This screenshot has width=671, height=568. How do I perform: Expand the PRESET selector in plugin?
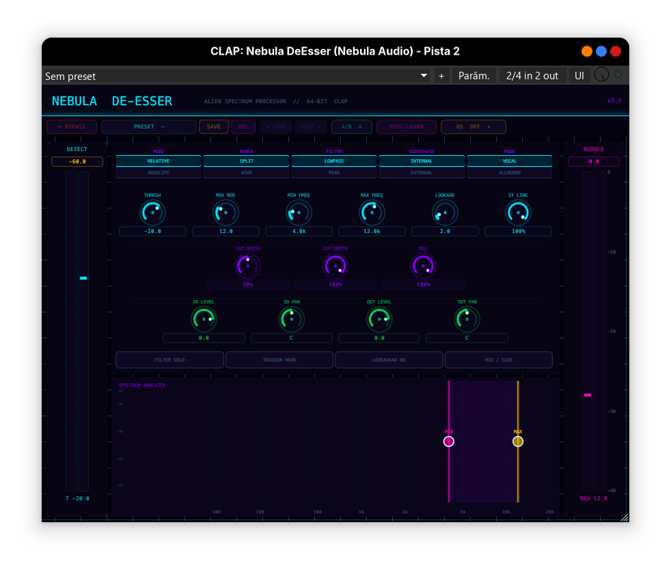148,126
